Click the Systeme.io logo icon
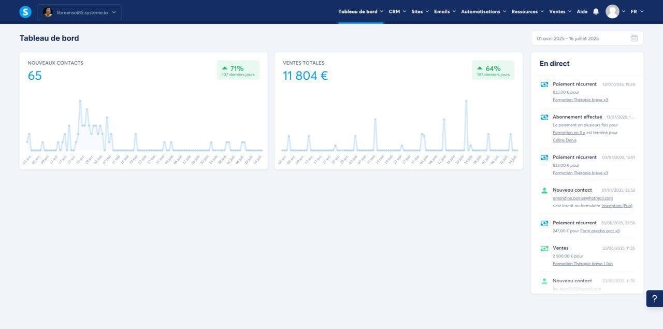The width and height of the screenshot is (663, 329). (x=25, y=12)
